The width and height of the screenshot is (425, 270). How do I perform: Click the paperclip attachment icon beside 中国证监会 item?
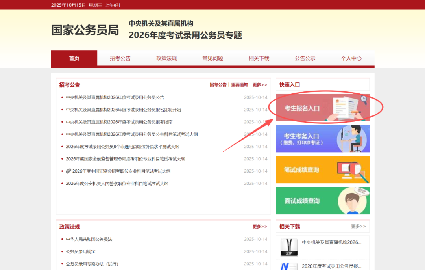pyautogui.click(x=68, y=171)
